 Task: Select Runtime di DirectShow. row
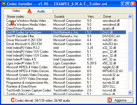(x=66, y=86)
